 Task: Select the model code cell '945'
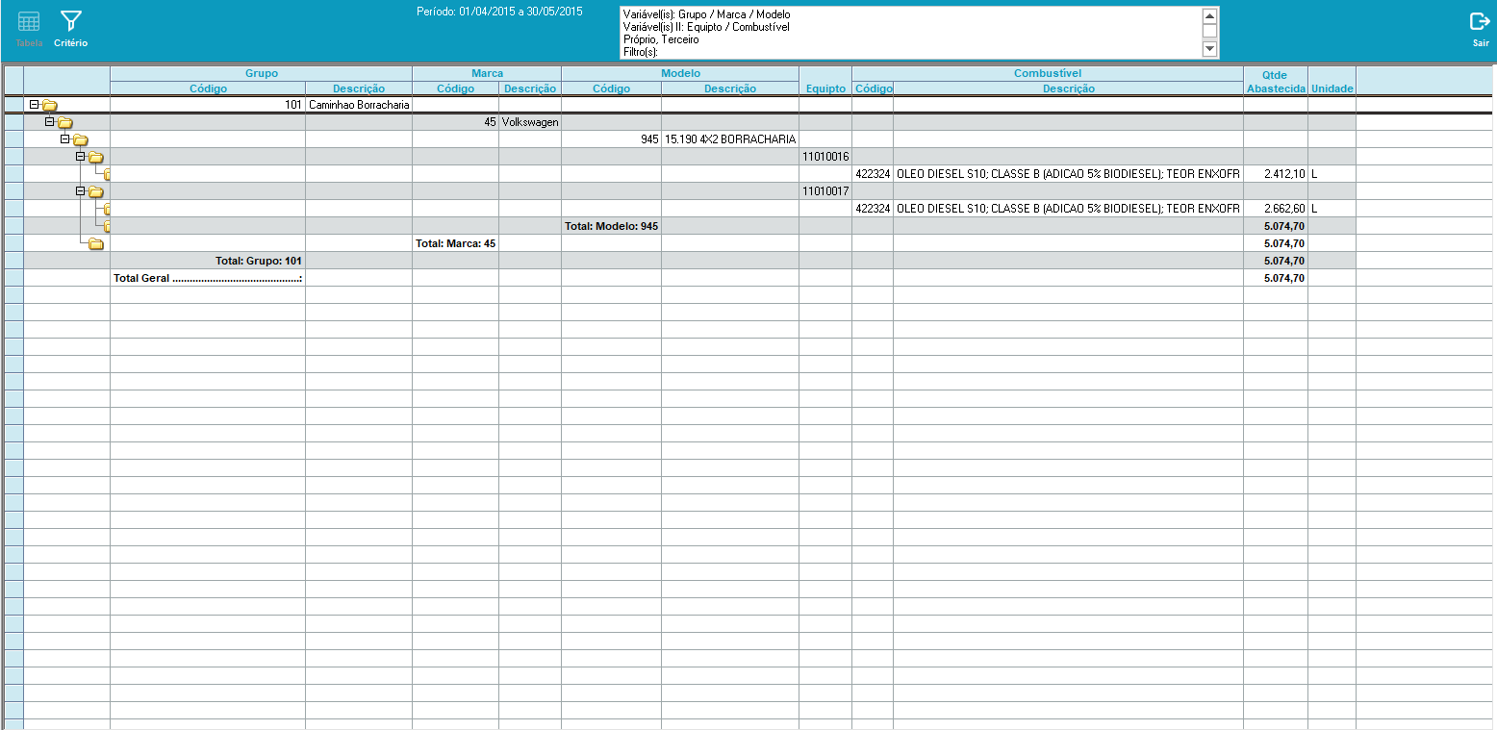tap(612, 140)
